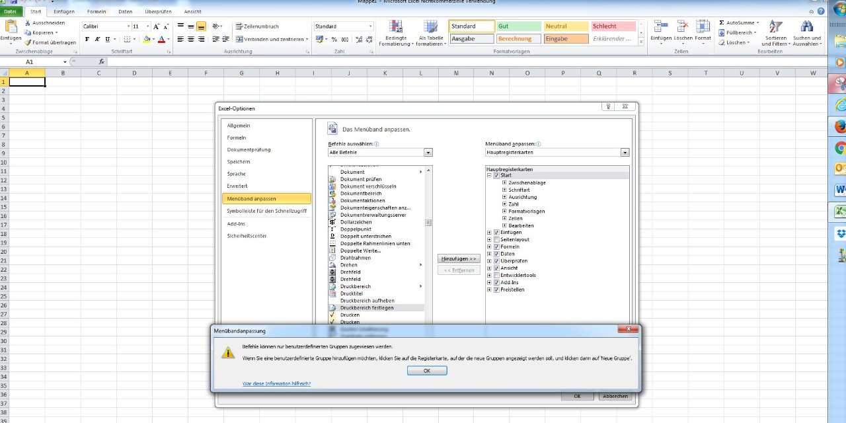Uncheck the Formeln checkbox in tree
Viewport: 846px width, 423px height.
tap(496, 247)
